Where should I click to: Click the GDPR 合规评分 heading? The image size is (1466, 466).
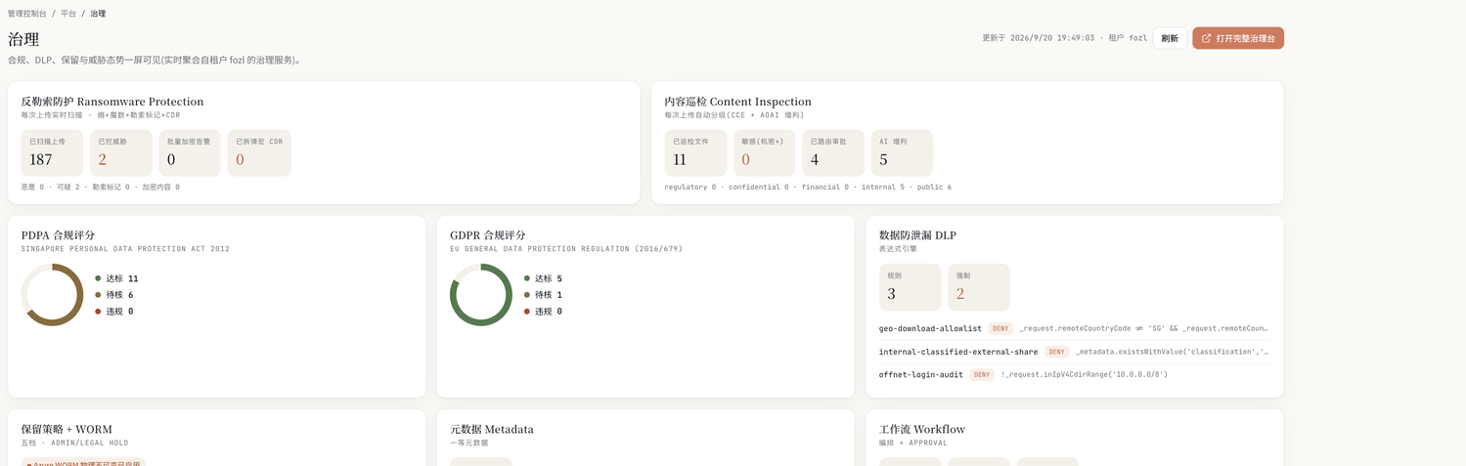pos(488,235)
